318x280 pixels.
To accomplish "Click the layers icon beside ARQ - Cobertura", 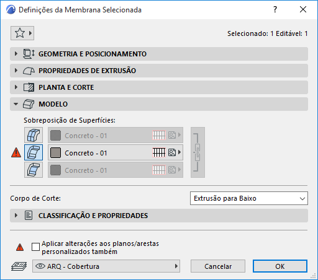I will pyautogui.click(x=19, y=266).
